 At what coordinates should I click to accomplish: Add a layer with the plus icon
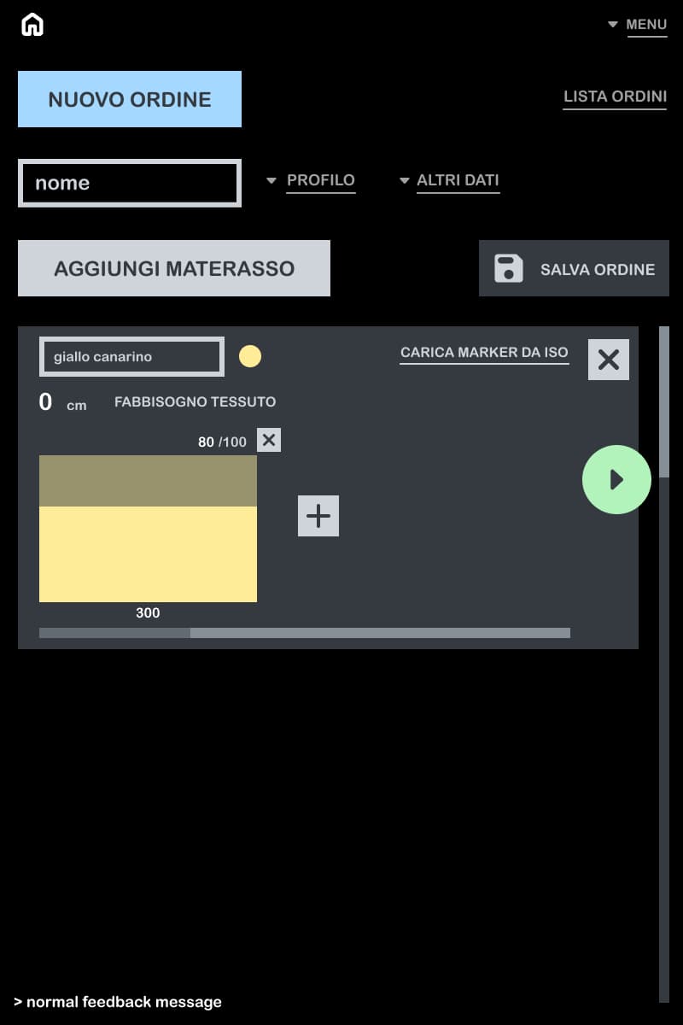pos(318,516)
